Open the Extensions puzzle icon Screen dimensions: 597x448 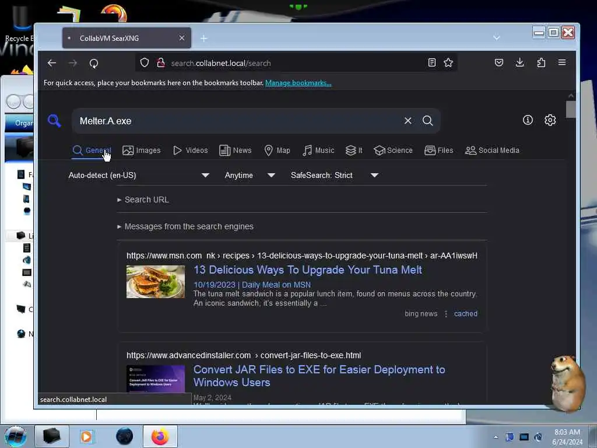pyautogui.click(x=541, y=62)
